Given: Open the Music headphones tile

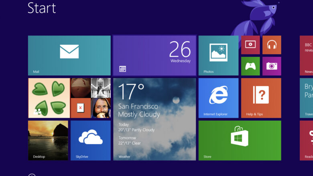Looking at the screenshot, I should pyautogui.click(x=272, y=45).
